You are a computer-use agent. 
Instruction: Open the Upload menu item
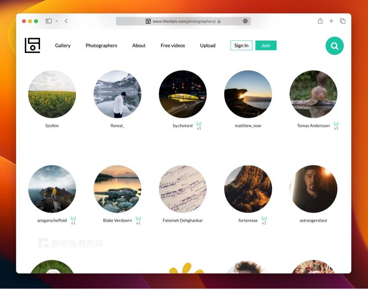pyautogui.click(x=208, y=46)
